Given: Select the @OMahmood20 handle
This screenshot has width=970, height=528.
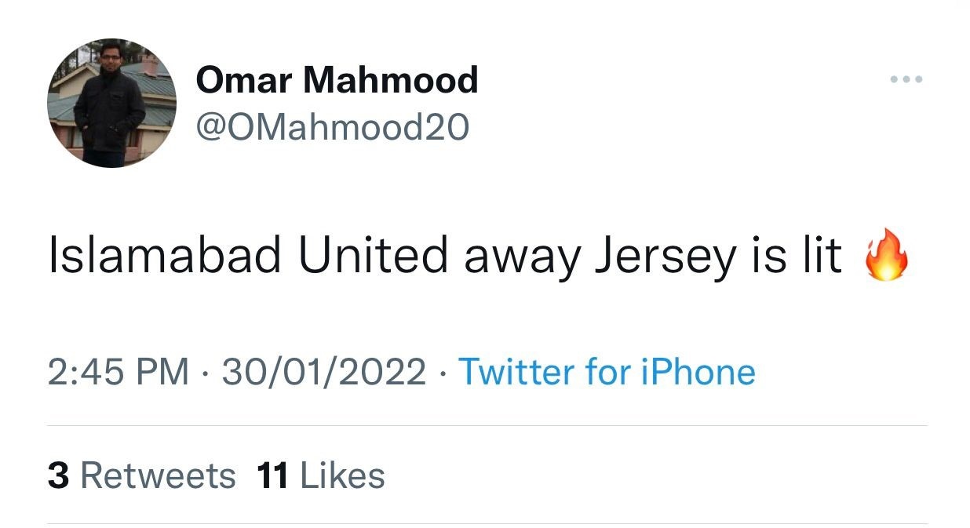Looking at the screenshot, I should coord(332,126).
